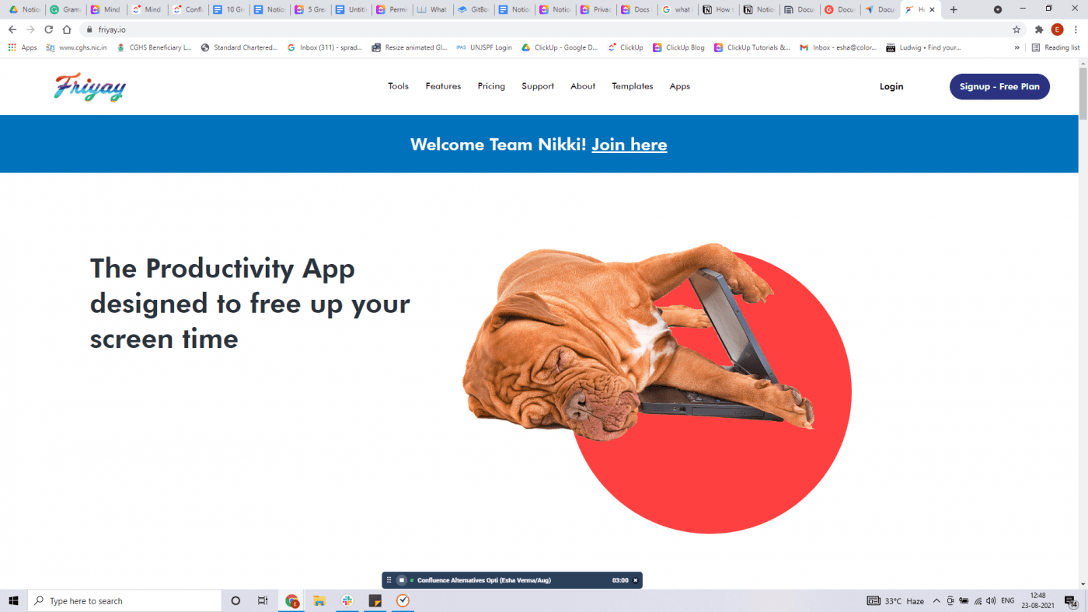Screen dimensions: 1088x612
Task: Open the Chrome profile avatar E
Action: 1057,30
